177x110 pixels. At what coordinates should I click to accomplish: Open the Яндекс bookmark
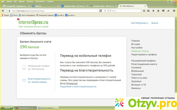coord(5,15)
